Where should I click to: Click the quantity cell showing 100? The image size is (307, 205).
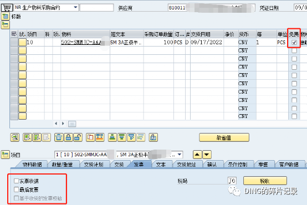(x=158, y=42)
